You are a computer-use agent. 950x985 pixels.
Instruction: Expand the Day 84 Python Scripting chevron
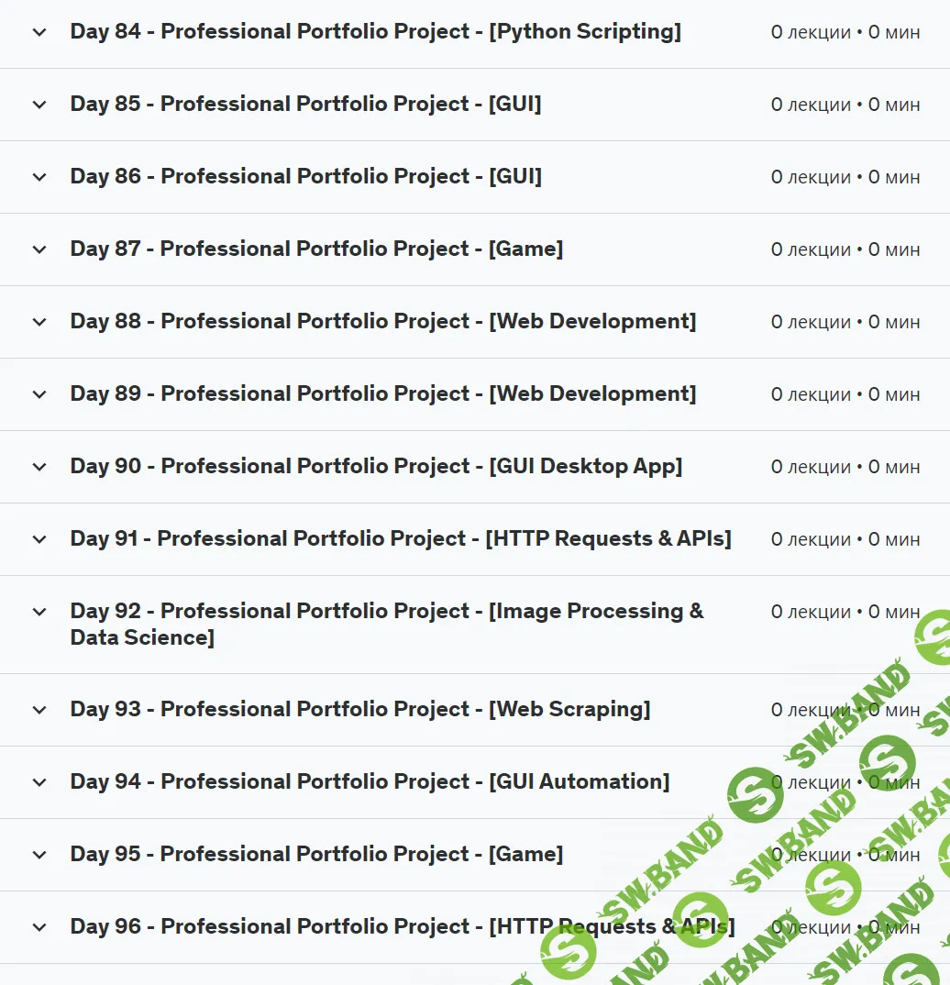pos(39,32)
